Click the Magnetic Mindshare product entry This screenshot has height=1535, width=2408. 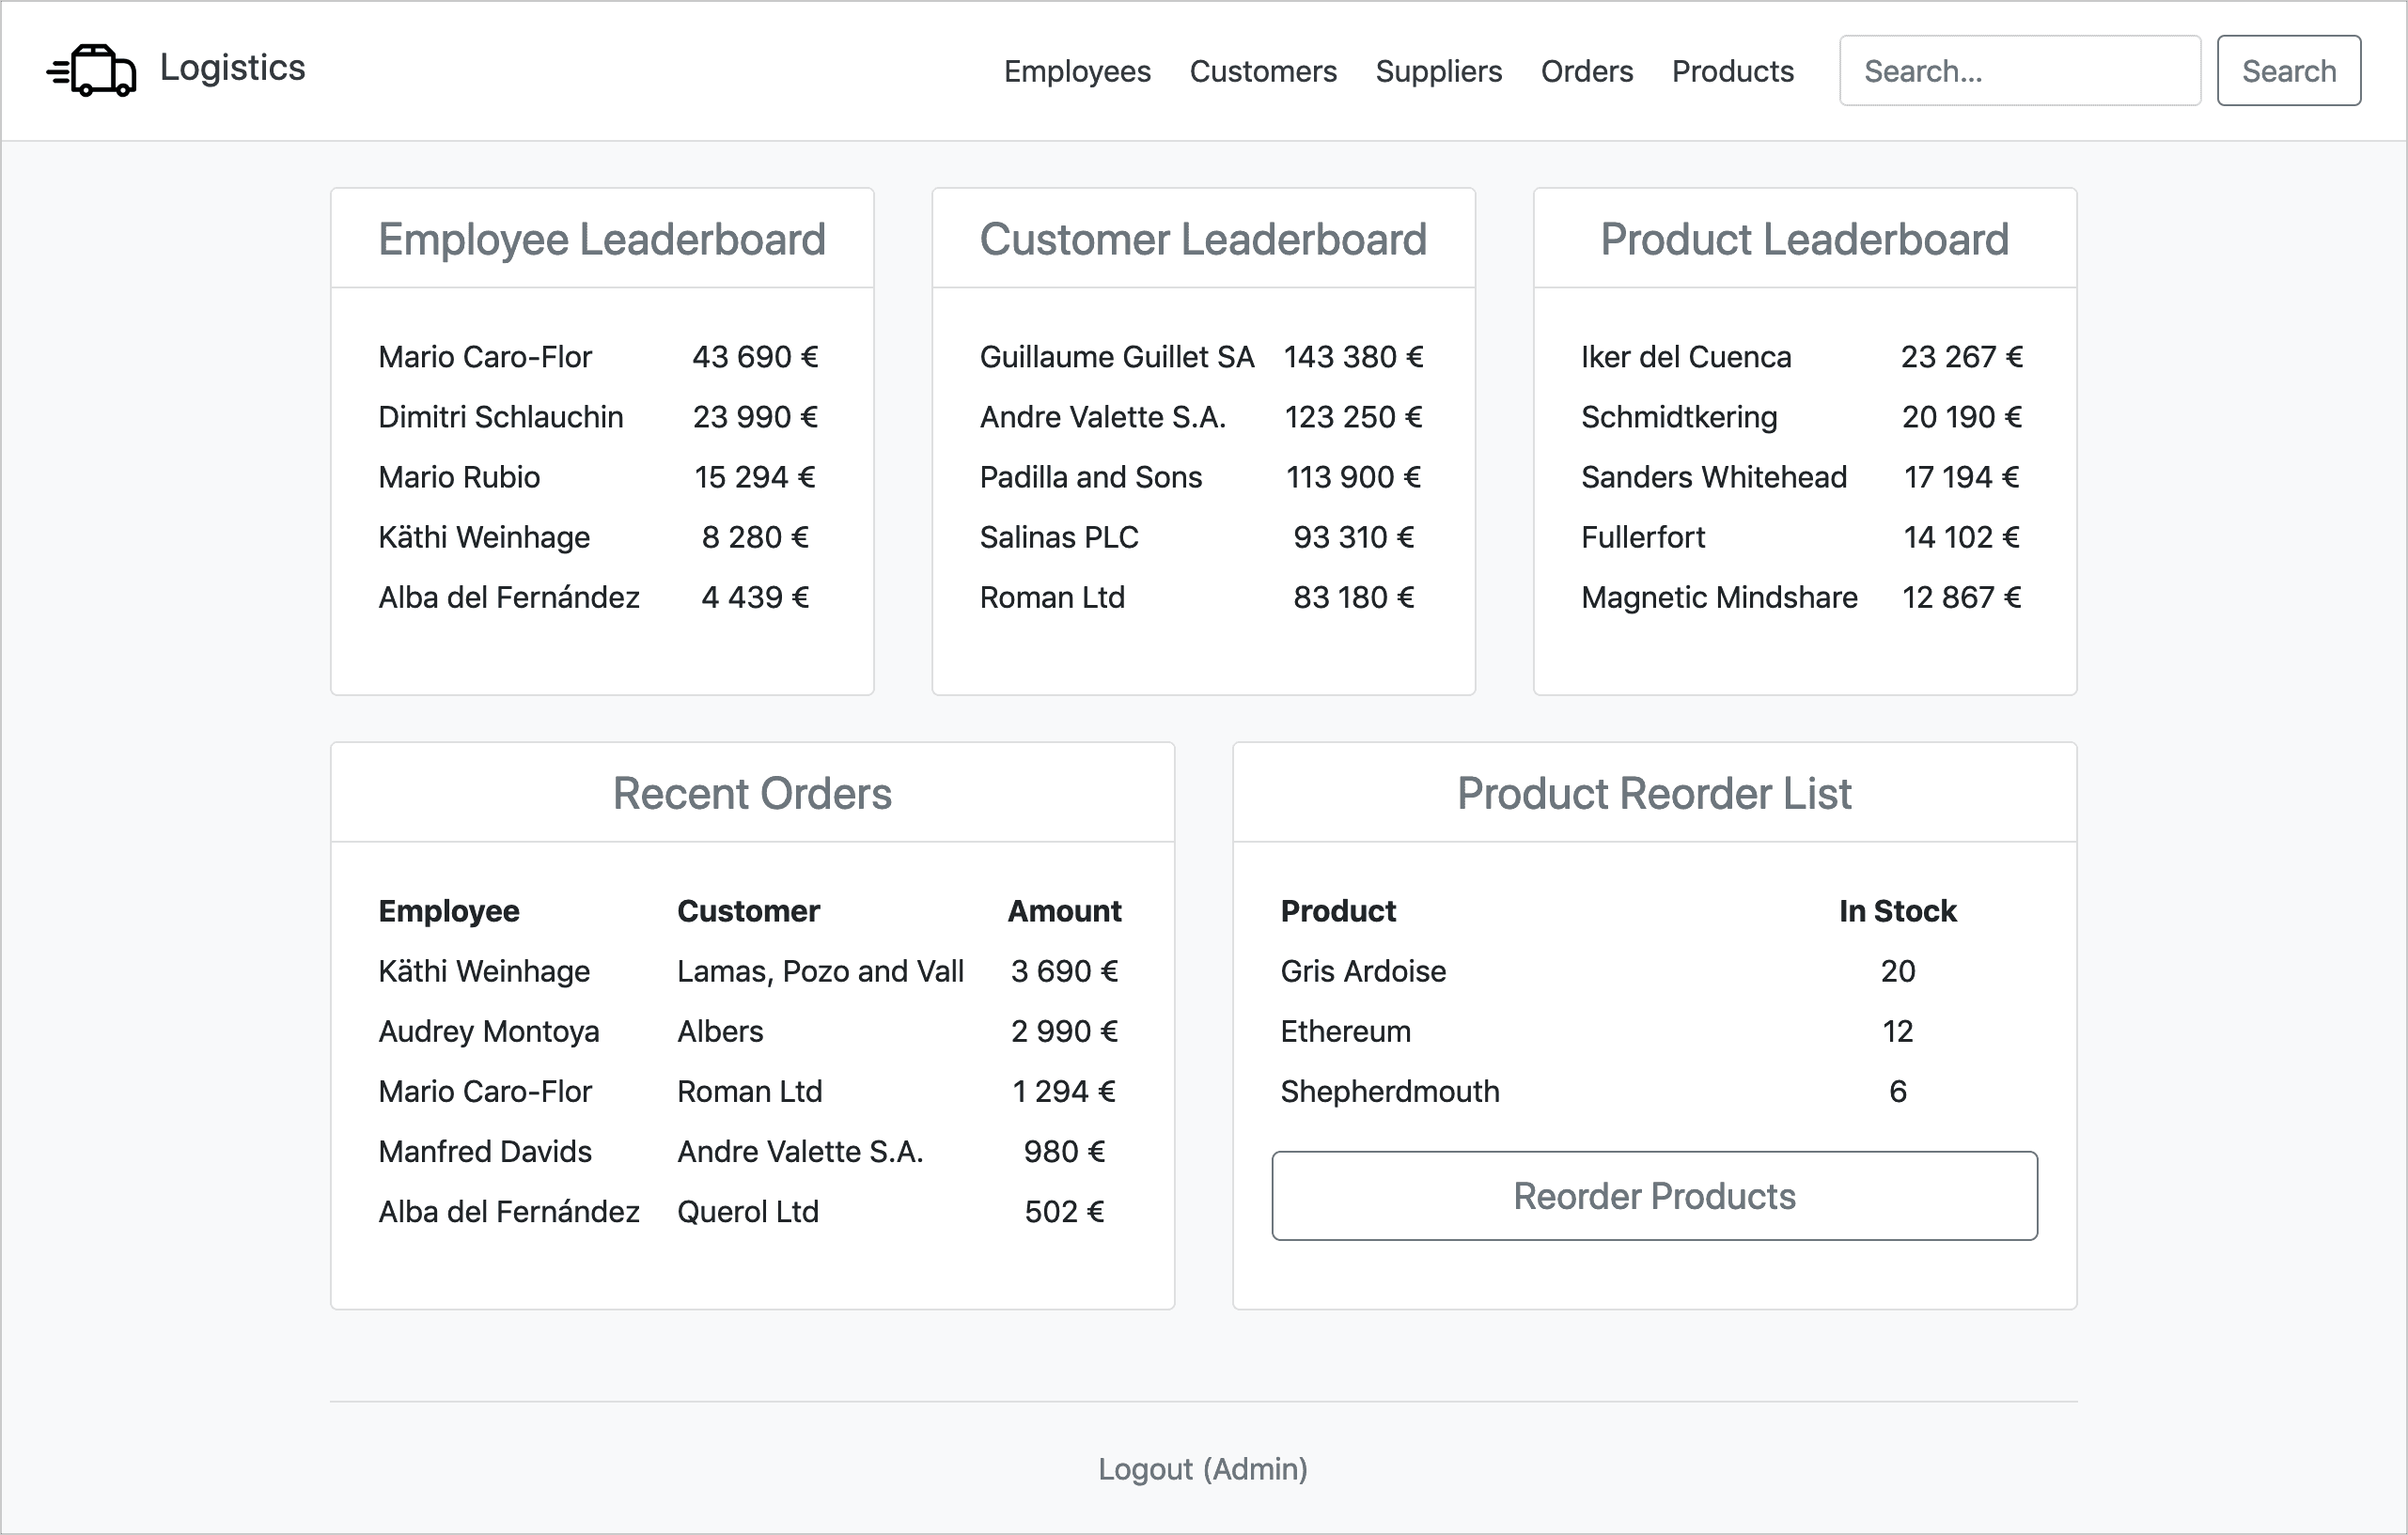point(1718,597)
